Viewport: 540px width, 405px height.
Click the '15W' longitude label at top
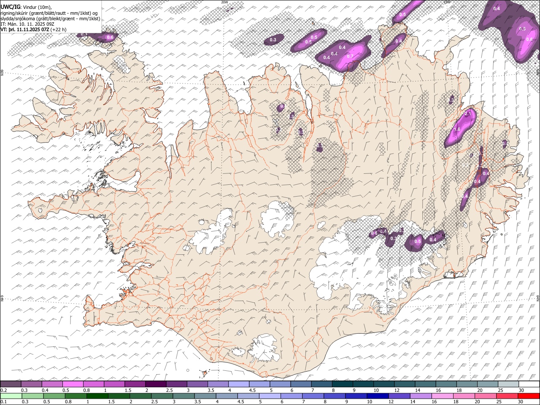point(448,2)
